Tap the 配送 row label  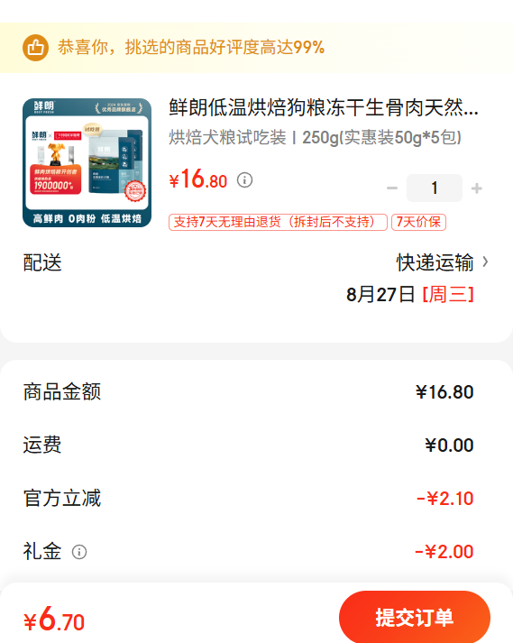[42, 262]
